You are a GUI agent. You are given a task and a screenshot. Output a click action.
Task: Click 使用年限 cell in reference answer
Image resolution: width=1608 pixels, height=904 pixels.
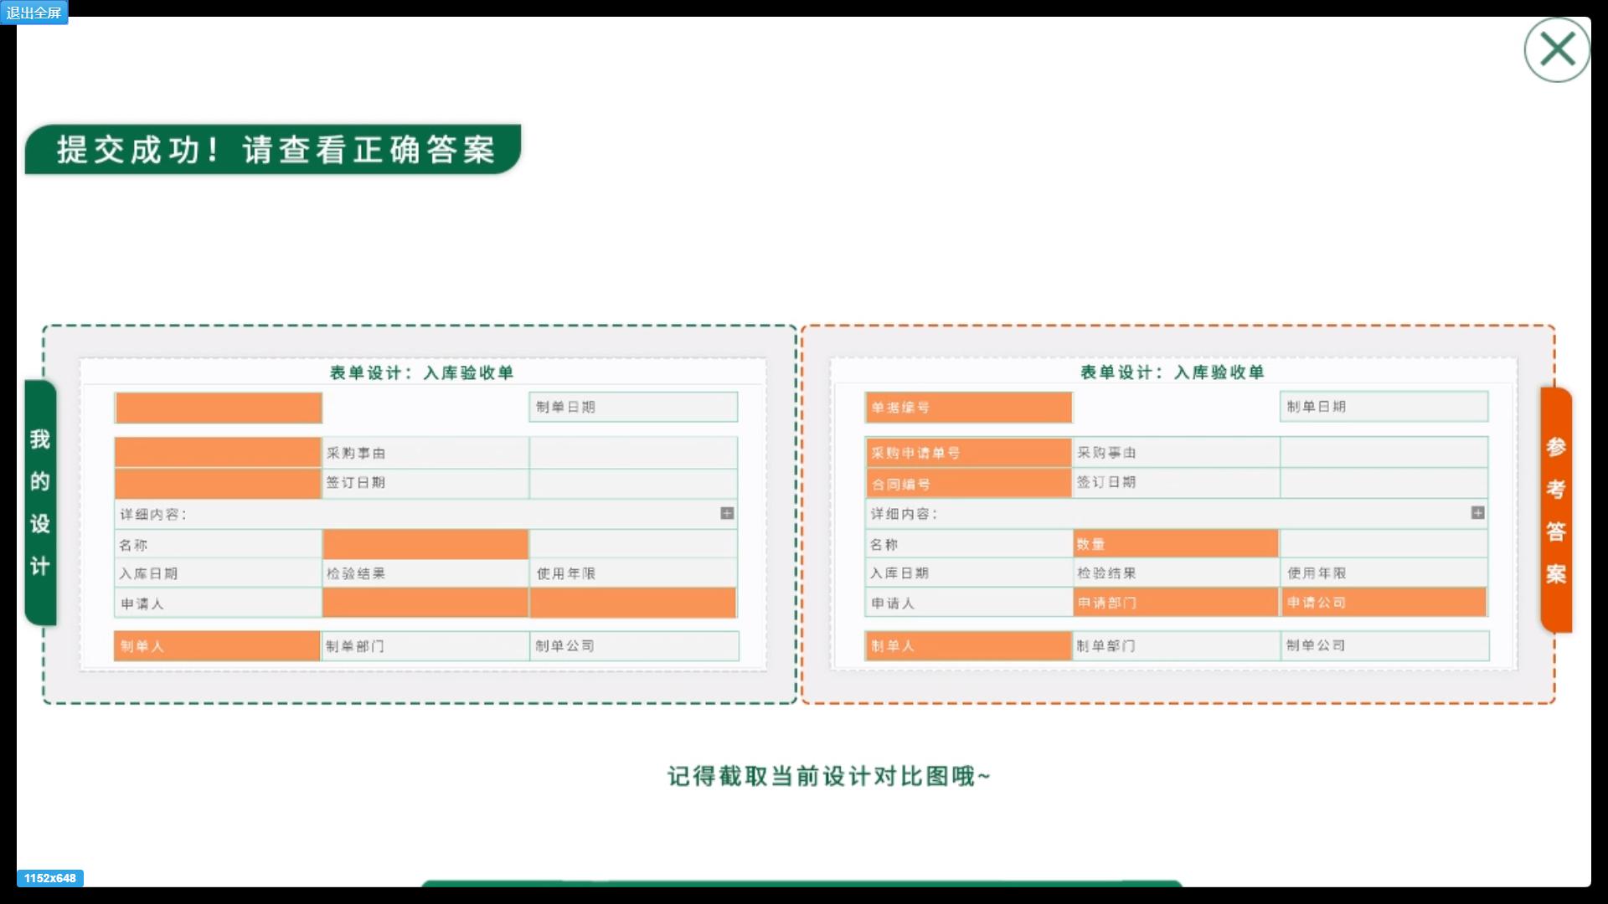[1384, 573]
